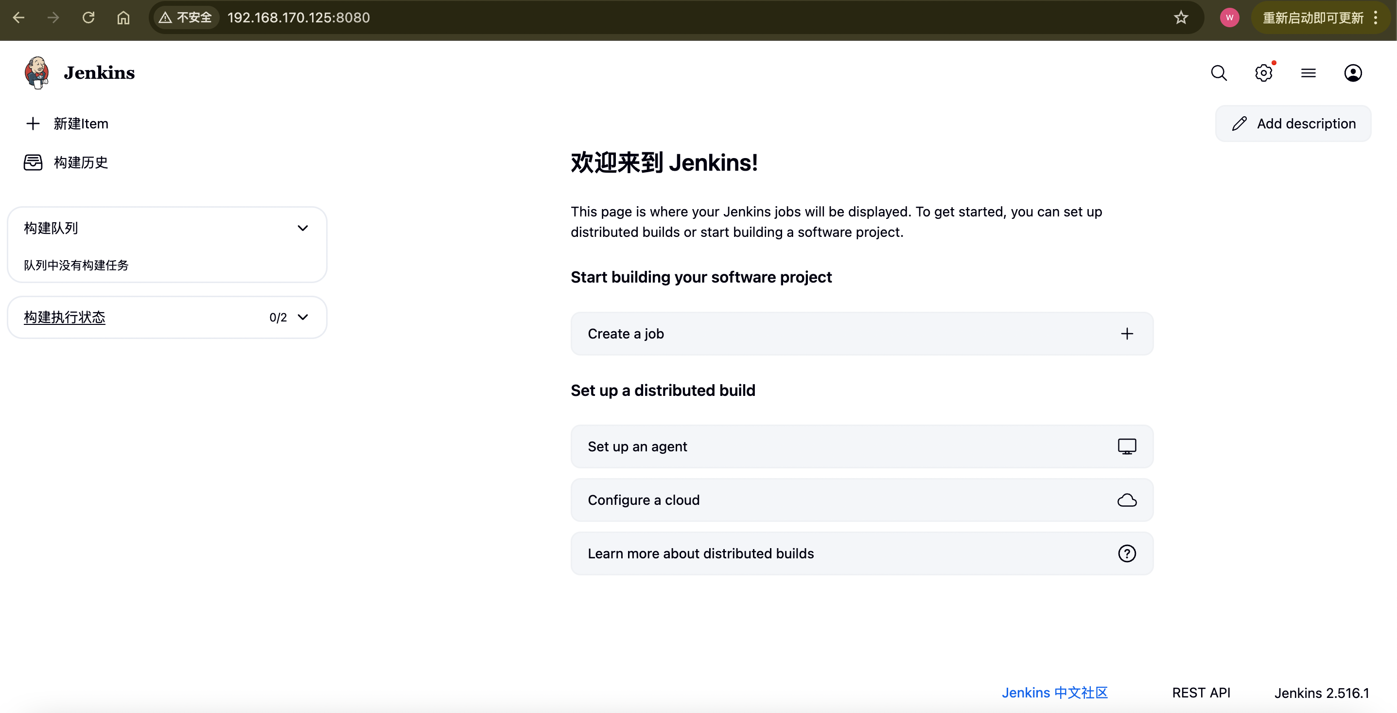Click the cloud icon on Configure a cloud
1397x713 pixels.
(x=1127, y=500)
